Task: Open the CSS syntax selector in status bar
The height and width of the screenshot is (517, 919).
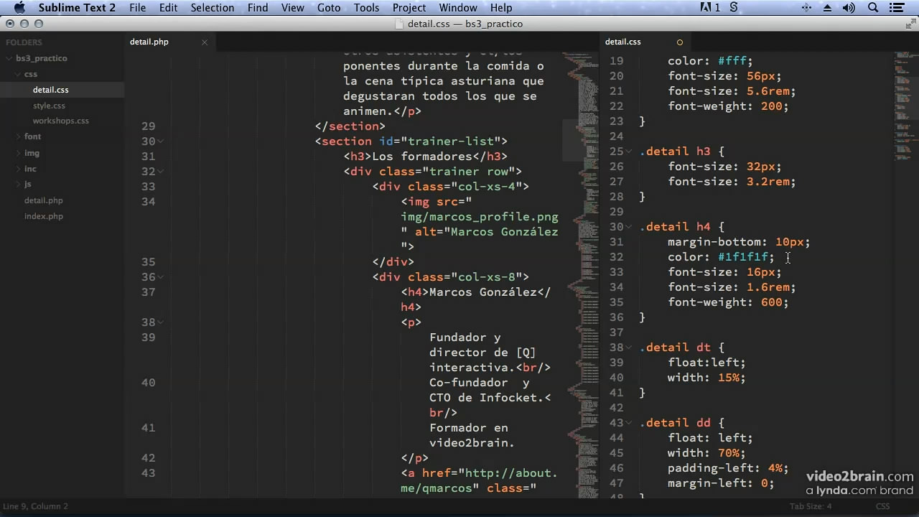Action: [882, 506]
